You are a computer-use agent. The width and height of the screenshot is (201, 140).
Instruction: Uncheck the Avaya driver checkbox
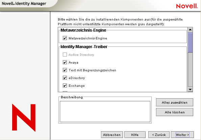65,62
